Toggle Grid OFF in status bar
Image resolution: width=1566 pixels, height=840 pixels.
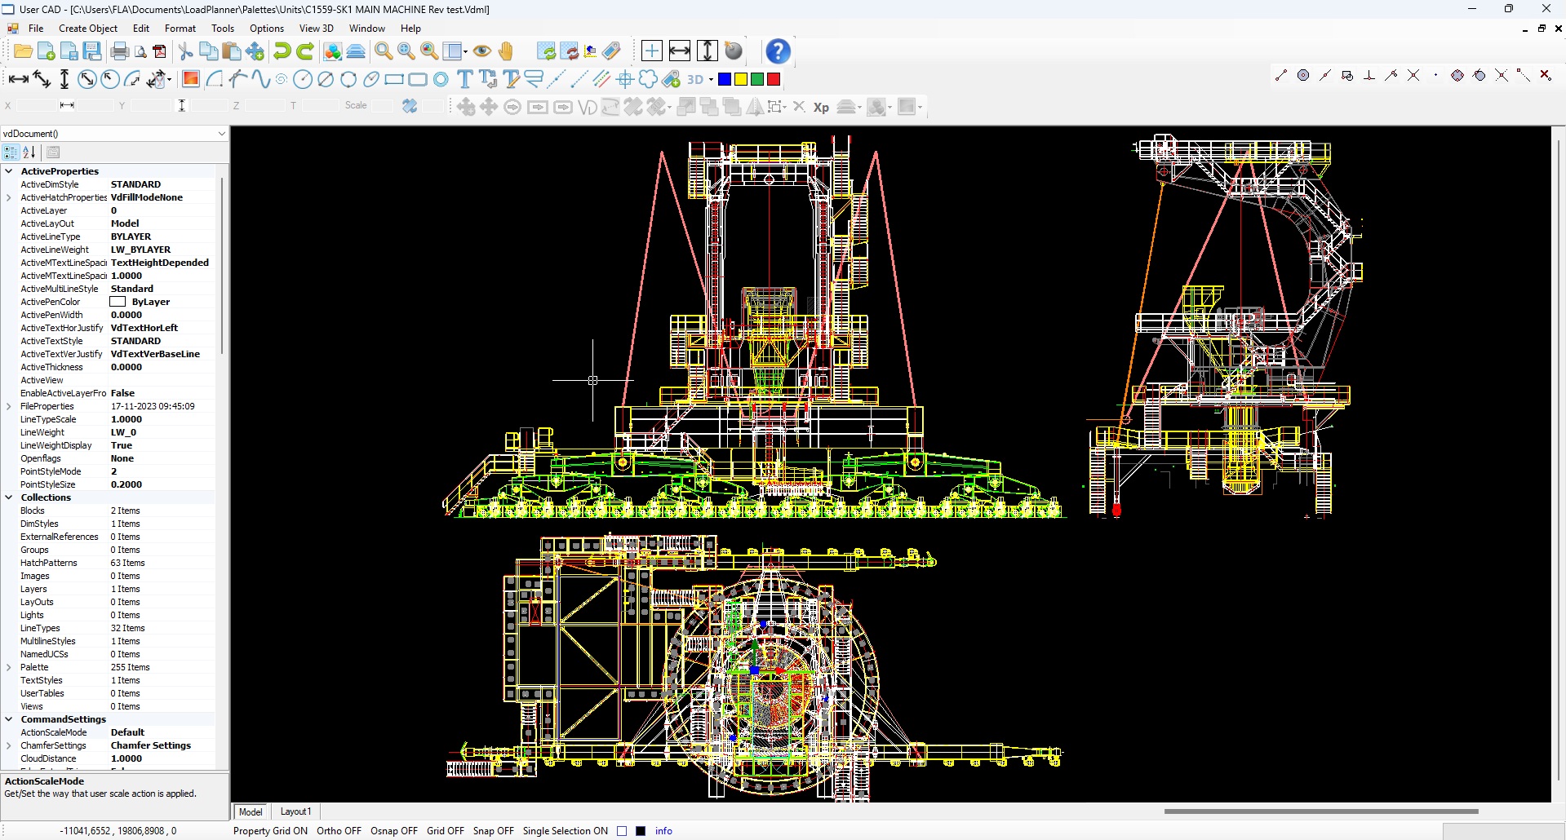click(445, 831)
